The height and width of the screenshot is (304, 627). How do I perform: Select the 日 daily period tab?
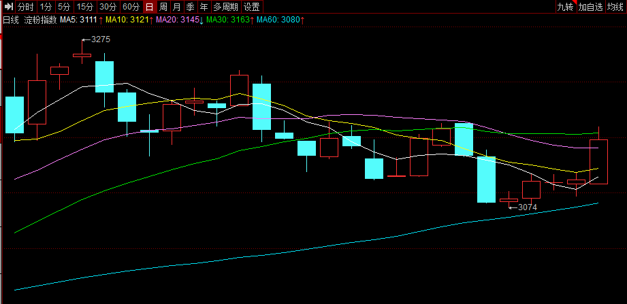(x=149, y=6)
